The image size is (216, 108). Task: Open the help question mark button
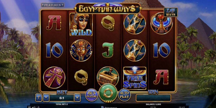(x=39, y=98)
